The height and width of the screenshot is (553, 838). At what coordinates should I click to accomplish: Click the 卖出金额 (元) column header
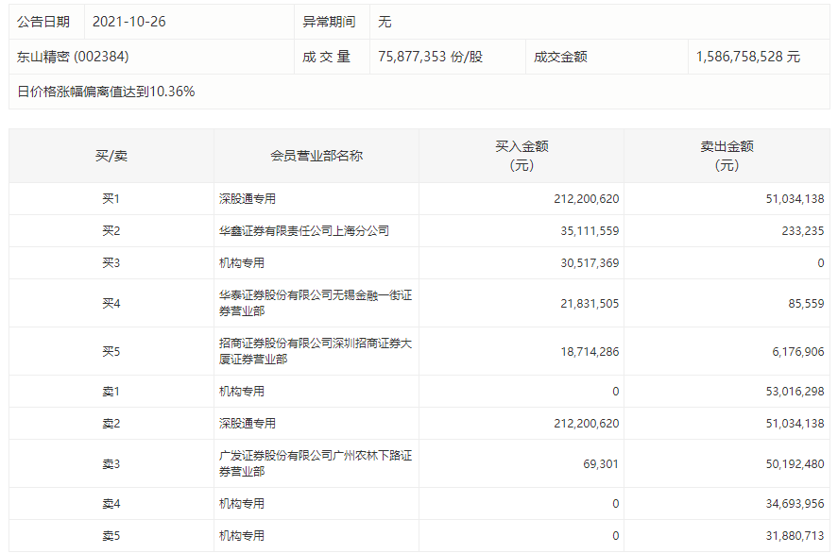[x=727, y=156]
